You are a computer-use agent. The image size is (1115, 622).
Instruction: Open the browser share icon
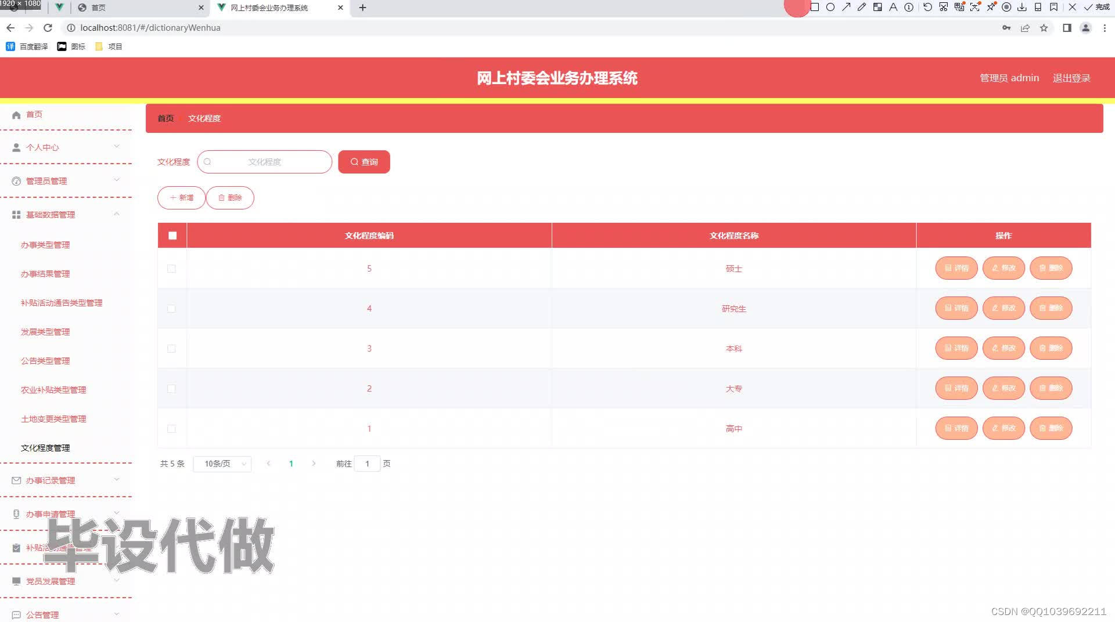point(1025,28)
